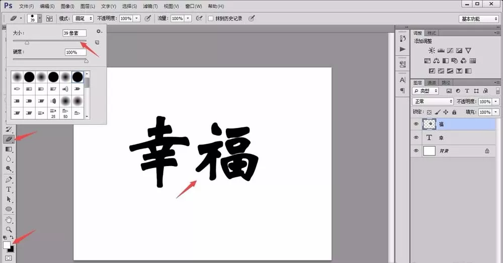Add a Photo Filter adjustment
This screenshot has height=263, width=503.
455,61
